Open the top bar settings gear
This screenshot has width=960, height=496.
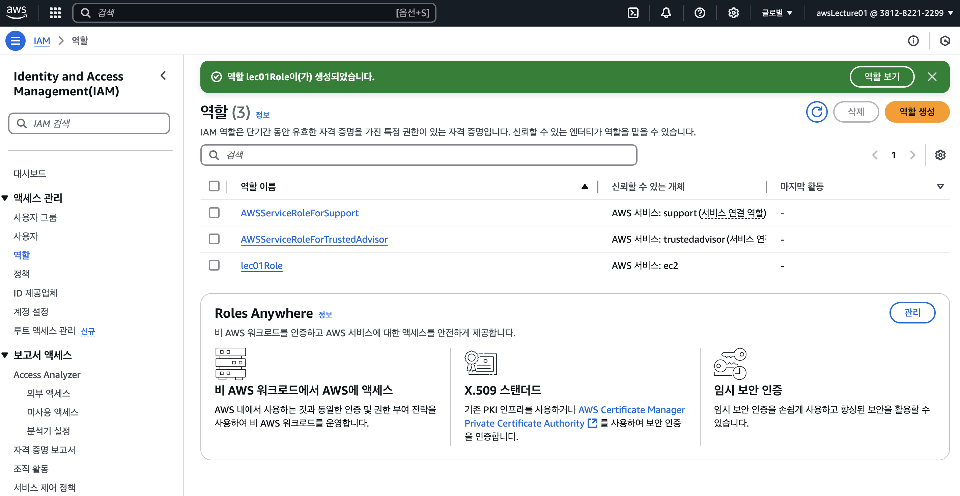pos(733,13)
